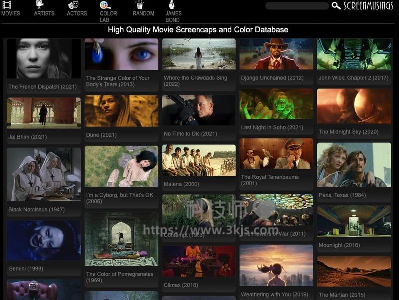Image resolution: width=399 pixels, height=300 pixels.
Task: Click 'Gemini (1999)' title text
Action: point(26,269)
